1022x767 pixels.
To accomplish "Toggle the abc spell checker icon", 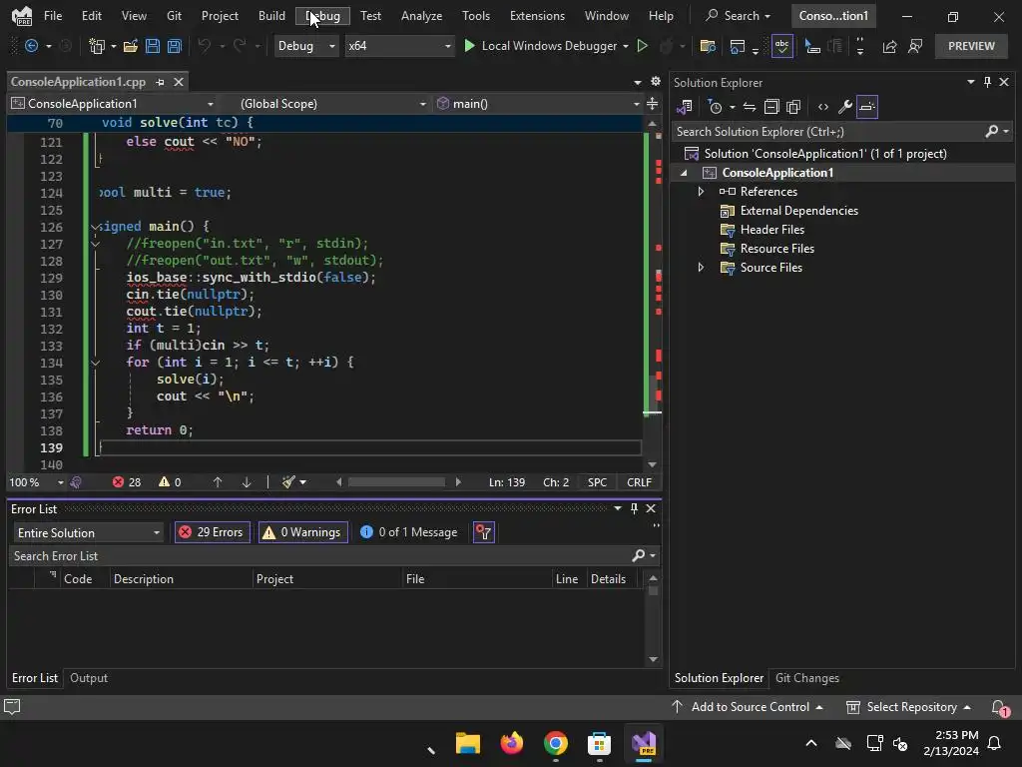I will point(782,46).
